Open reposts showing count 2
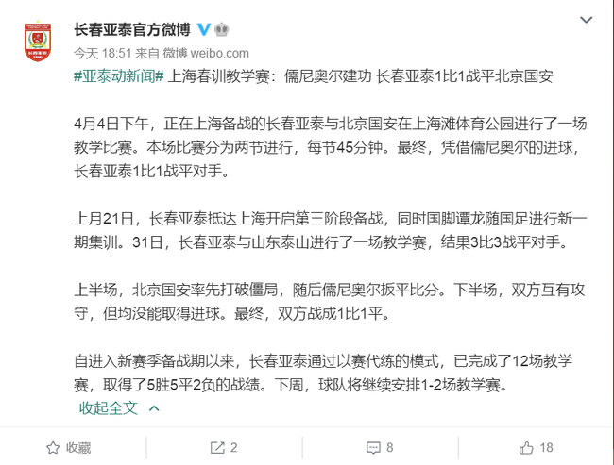The height and width of the screenshot is (465, 614). click(x=224, y=448)
